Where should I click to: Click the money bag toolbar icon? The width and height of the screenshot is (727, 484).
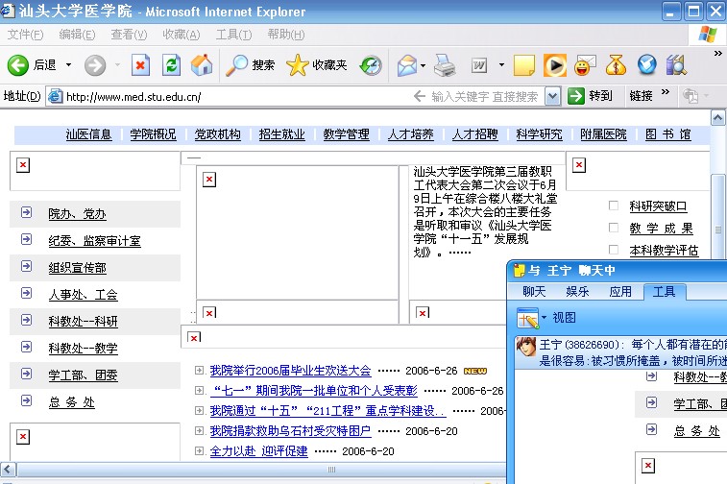tap(616, 65)
